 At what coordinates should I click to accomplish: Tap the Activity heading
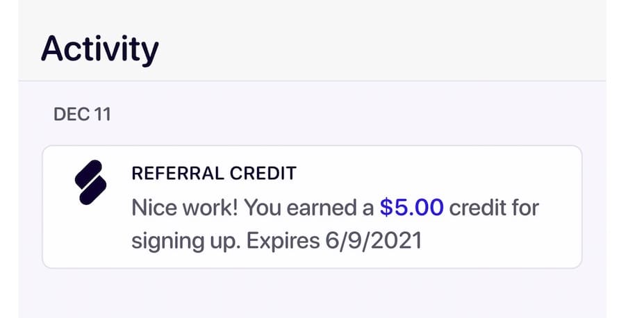point(99,50)
